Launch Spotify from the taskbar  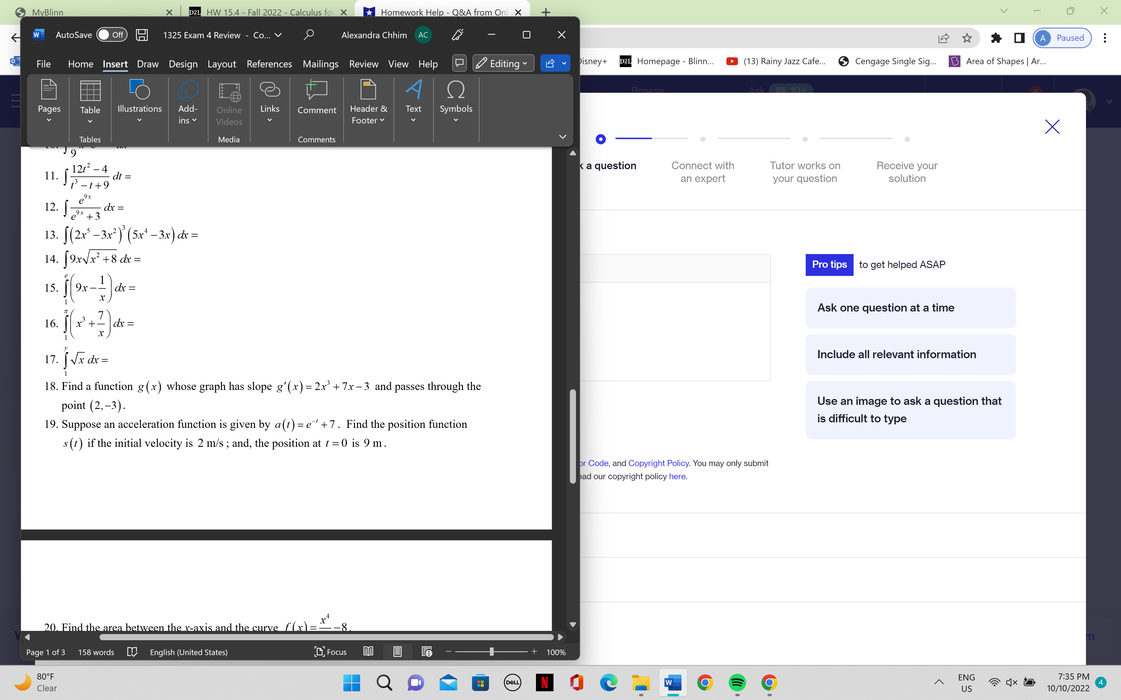click(737, 683)
